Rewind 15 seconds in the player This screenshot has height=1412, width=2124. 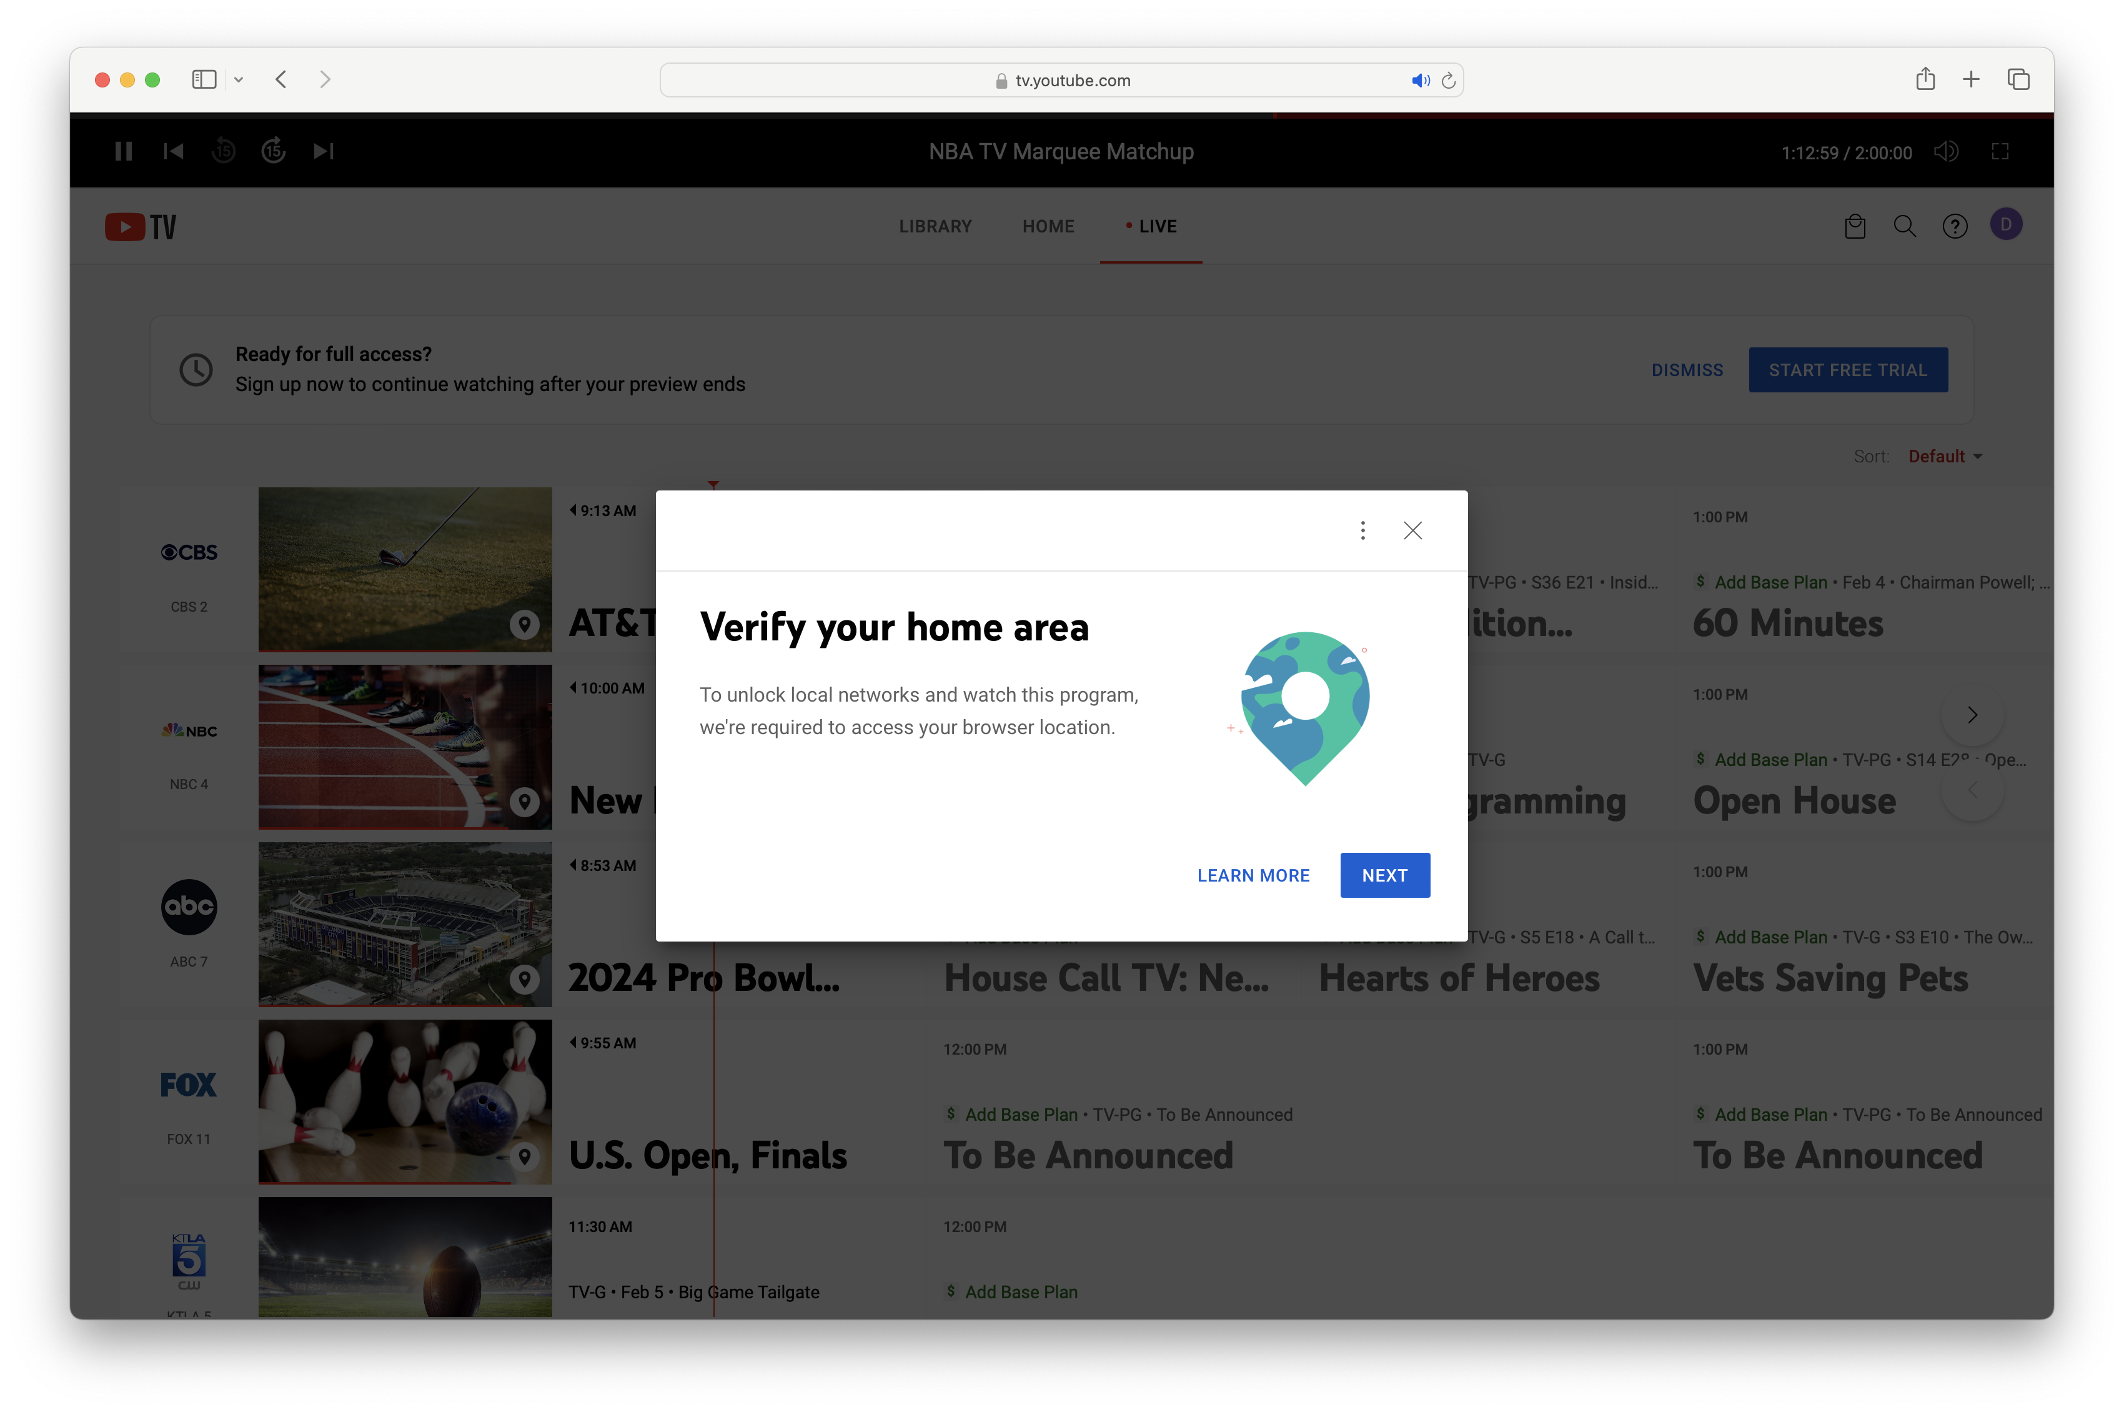point(223,151)
